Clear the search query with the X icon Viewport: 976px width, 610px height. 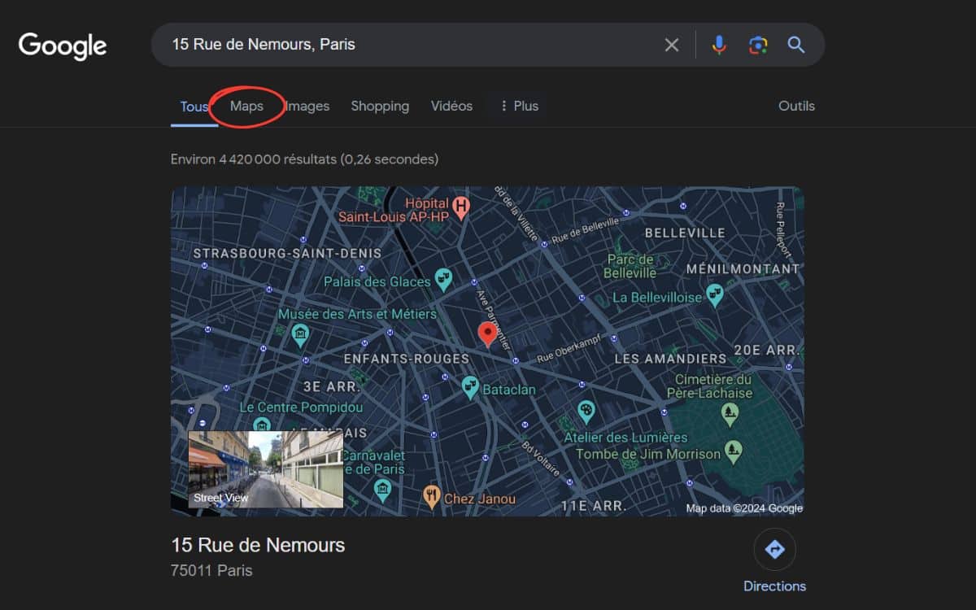[x=672, y=45]
